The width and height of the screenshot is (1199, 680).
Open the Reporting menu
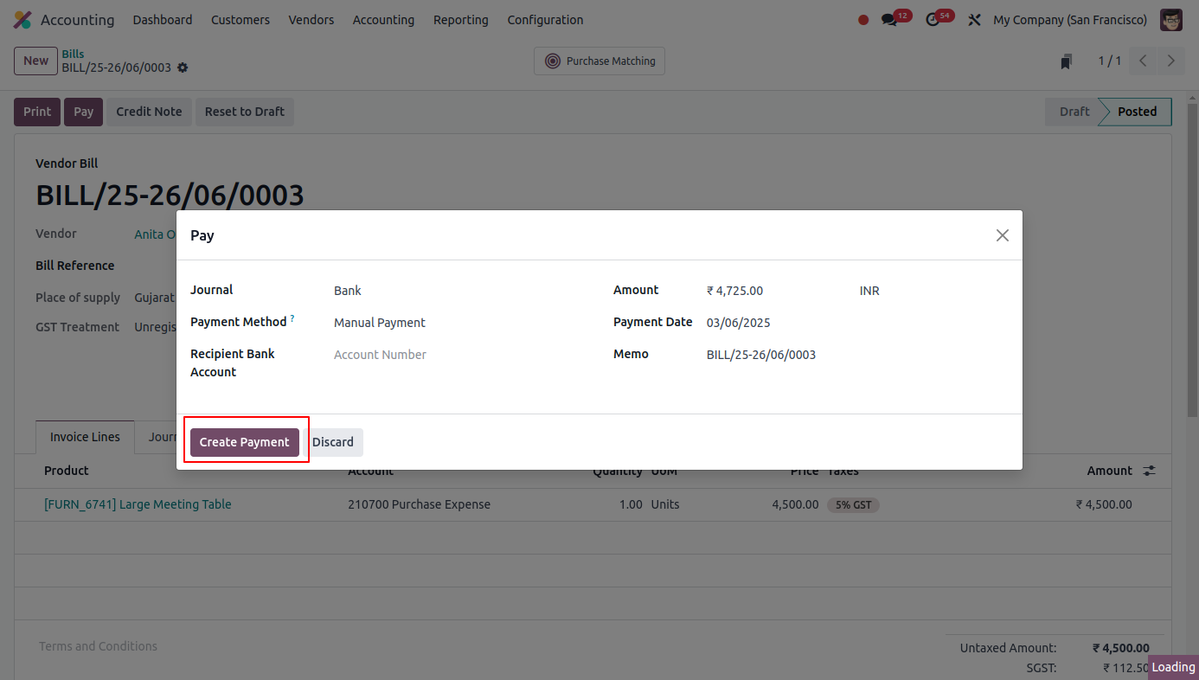click(x=460, y=19)
